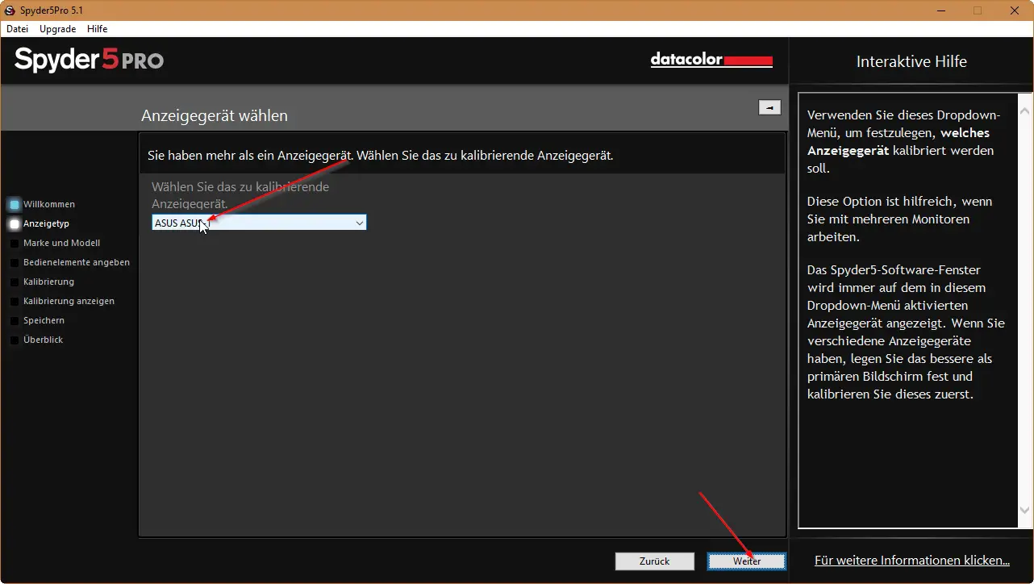Click the datacolor logo
The height and width of the screenshot is (584, 1034).
click(x=711, y=60)
